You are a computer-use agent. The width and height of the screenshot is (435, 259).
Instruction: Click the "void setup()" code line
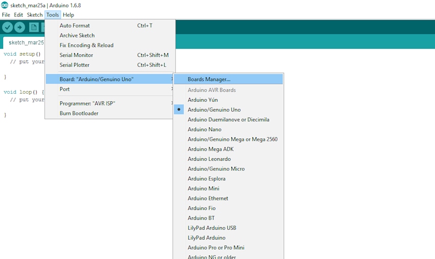22,54
